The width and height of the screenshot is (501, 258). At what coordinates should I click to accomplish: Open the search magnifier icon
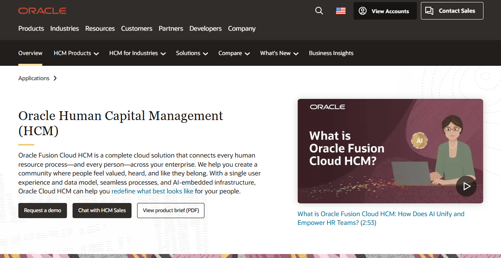point(319,11)
